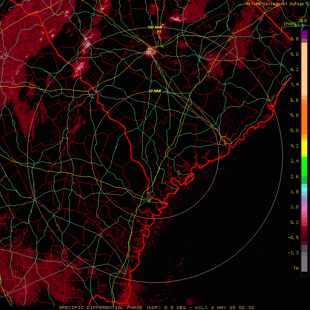Click the 0.2 scale value
The width and height of the screenshot is (310, 310).
coord(294,223)
